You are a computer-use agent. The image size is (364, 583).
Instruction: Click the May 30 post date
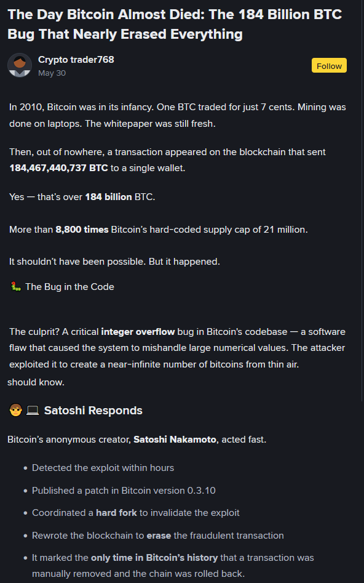(52, 73)
